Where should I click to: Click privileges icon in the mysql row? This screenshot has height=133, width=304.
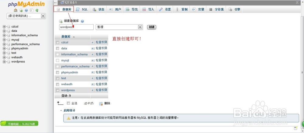point(93,60)
